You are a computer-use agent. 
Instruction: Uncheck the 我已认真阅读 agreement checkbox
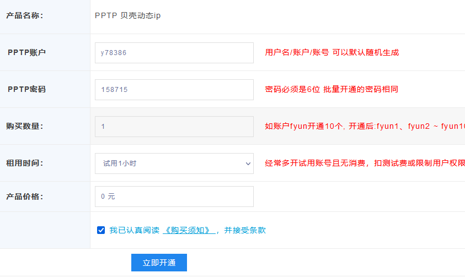(101, 230)
